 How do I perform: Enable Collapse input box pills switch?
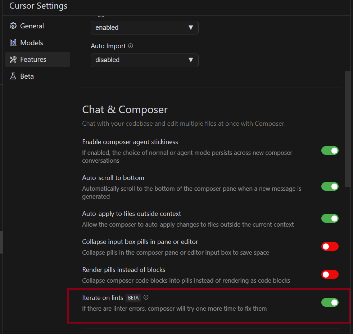[330, 246]
